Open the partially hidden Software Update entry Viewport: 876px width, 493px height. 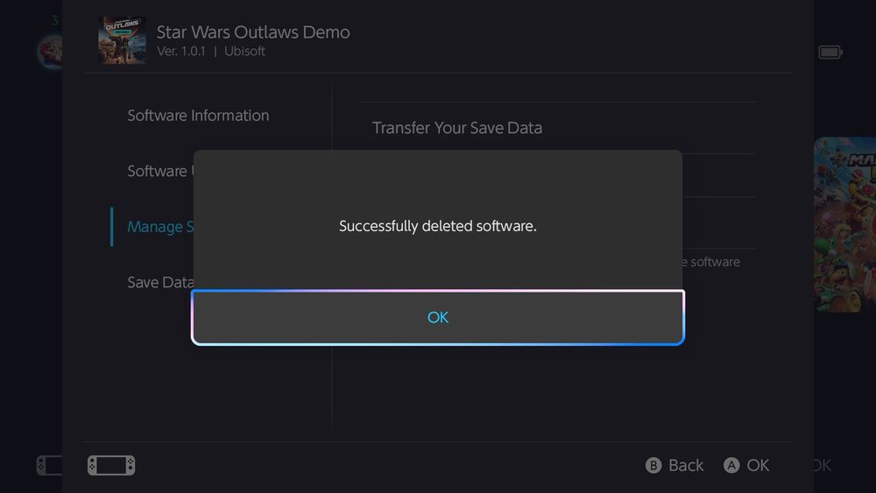pyautogui.click(x=158, y=171)
